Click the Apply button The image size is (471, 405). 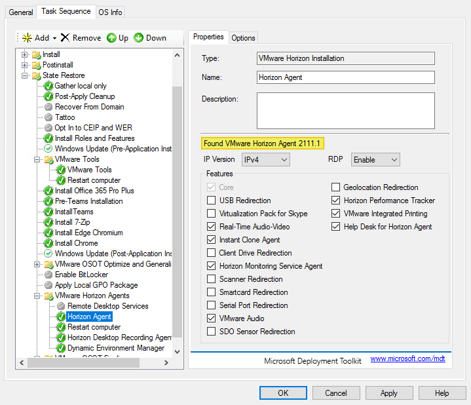(x=388, y=393)
